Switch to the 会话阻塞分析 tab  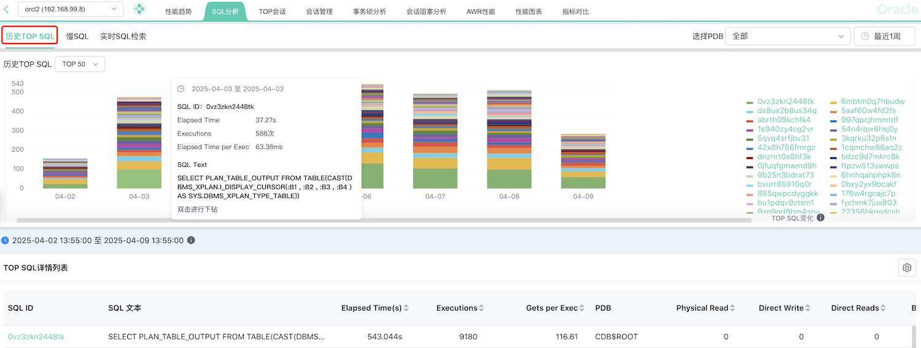click(x=426, y=12)
